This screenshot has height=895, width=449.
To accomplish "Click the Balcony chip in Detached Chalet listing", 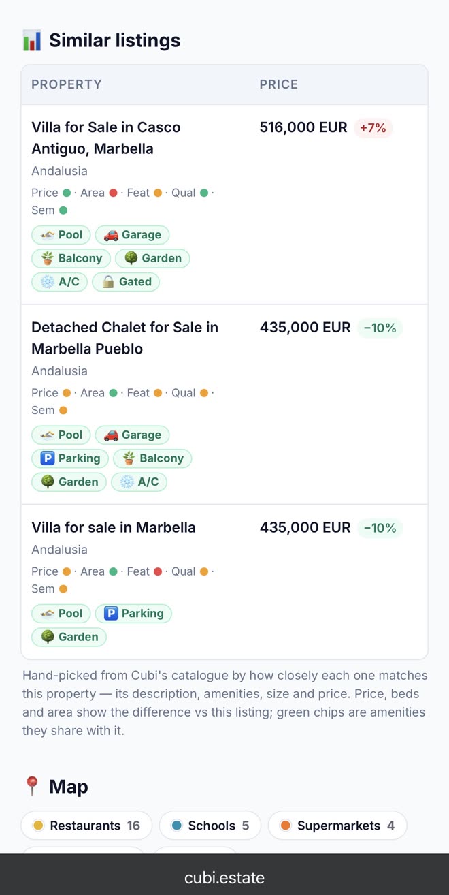I will [152, 458].
